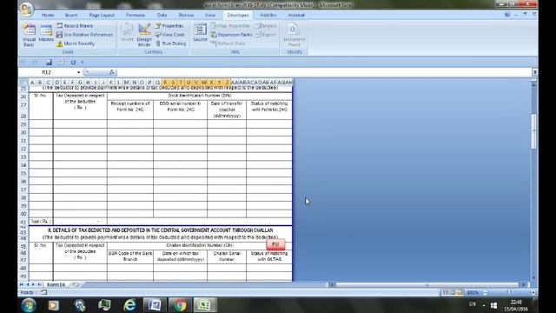Open Word from the taskbar
This screenshot has height=313, width=556.
pos(155,305)
